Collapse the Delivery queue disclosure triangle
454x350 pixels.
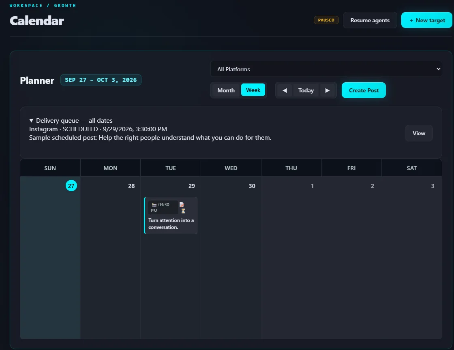[x=31, y=120]
